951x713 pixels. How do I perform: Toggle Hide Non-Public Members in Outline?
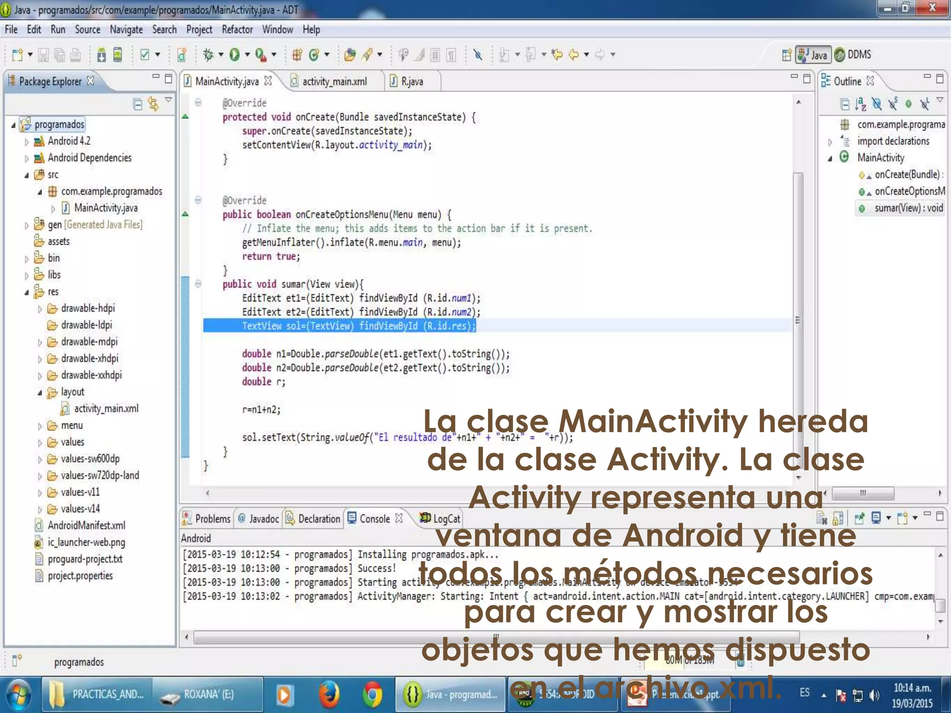pyautogui.click(x=908, y=104)
